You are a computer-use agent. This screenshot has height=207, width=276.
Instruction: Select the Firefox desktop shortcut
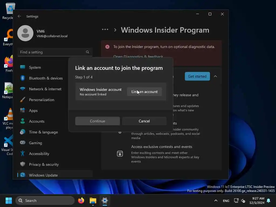pyautogui.click(x=8, y=64)
